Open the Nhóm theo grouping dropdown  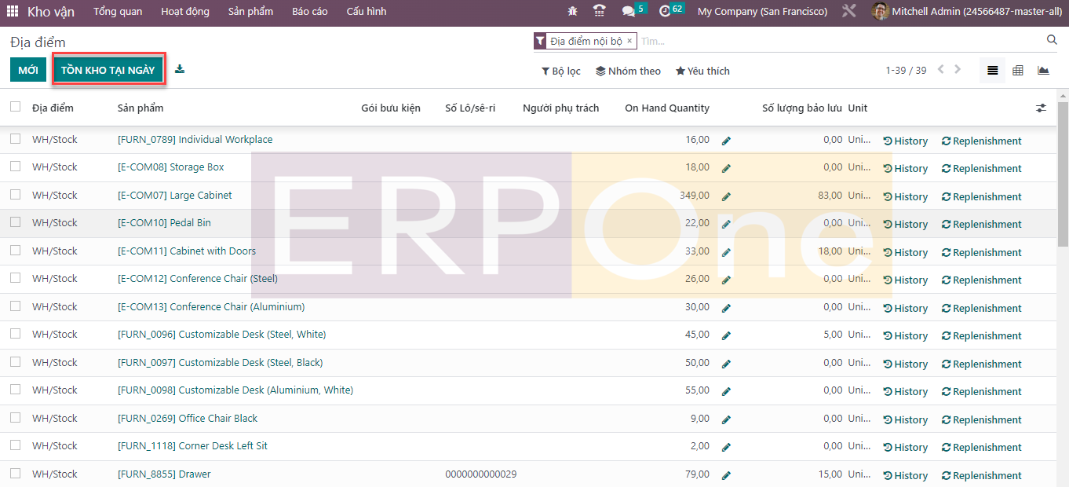(628, 71)
